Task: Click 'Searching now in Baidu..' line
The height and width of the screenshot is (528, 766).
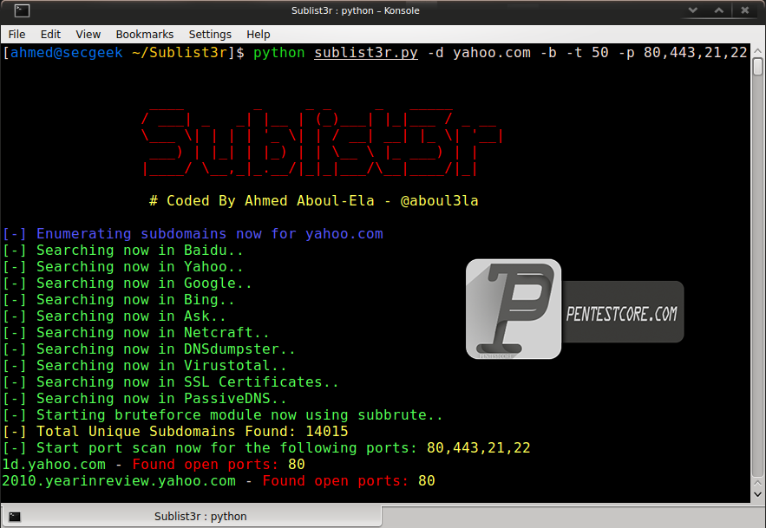Action: click(x=122, y=251)
